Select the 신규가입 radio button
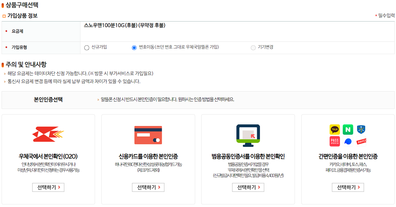The height and width of the screenshot is (207, 396). pos(86,47)
